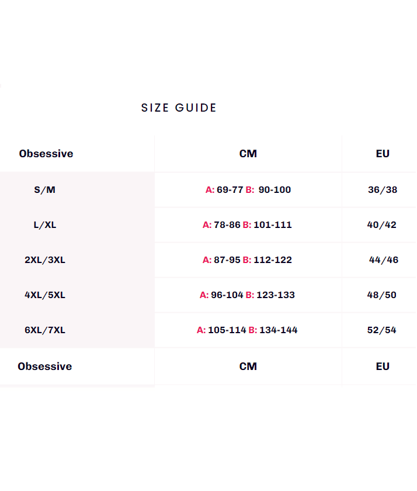Viewport: 417px width, 491px height.
Task: Select the A: 96-104 B: 123-133 measurement
Action: click(x=247, y=295)
